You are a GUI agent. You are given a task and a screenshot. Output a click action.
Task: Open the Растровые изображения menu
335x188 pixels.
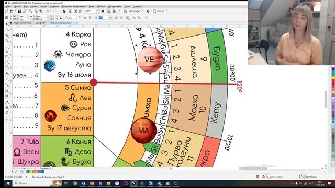coord(74,7)
